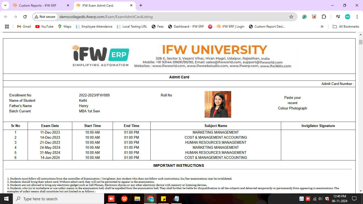Click the Invigilator Signature column header
This screenshot has height=204, width=363.
[318, 126]
